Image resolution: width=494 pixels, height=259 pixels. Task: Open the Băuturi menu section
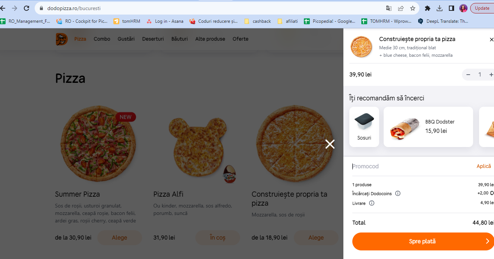click(179, 38)
